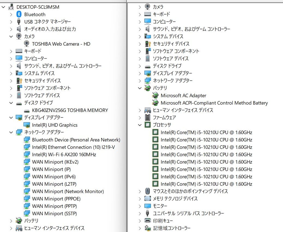Expand the USB コネクタ マネージャー node
Viewport: 283px width, 232px height.
11,22
